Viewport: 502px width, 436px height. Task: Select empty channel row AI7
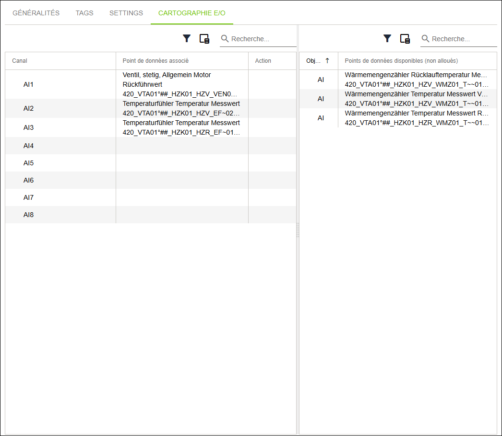(151, 197)
